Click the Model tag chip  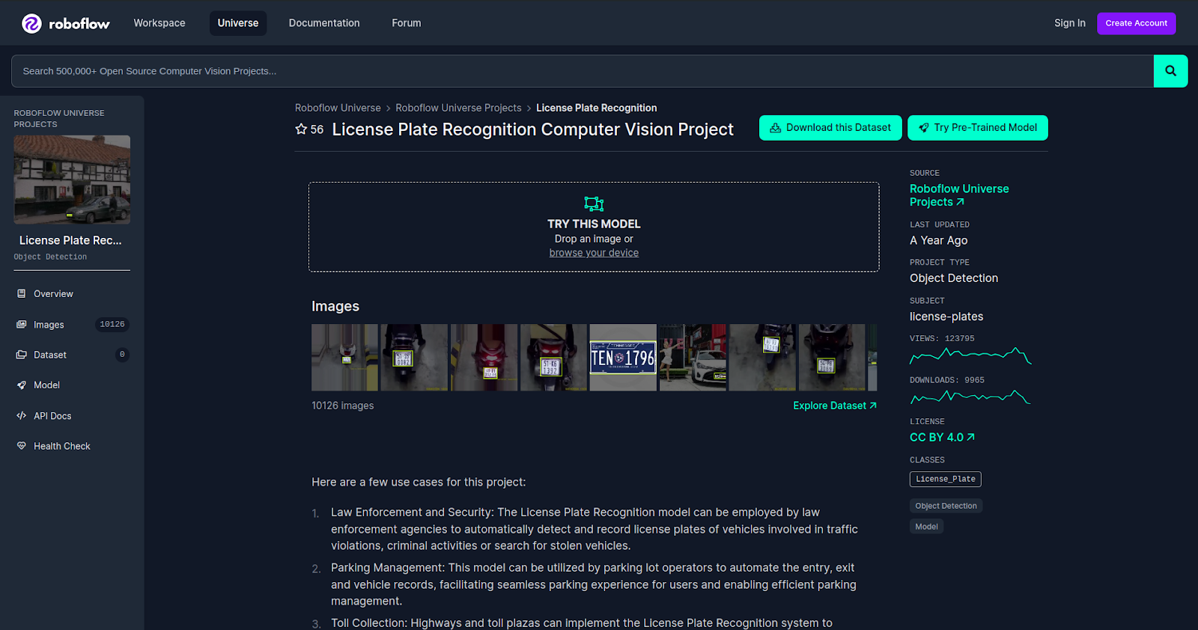tap(926, 527)
